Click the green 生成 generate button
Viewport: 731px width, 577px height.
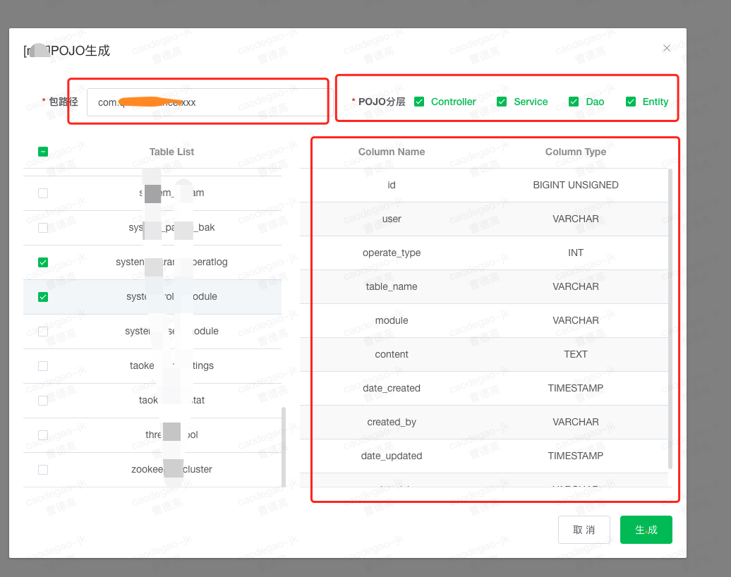(646, 530)
